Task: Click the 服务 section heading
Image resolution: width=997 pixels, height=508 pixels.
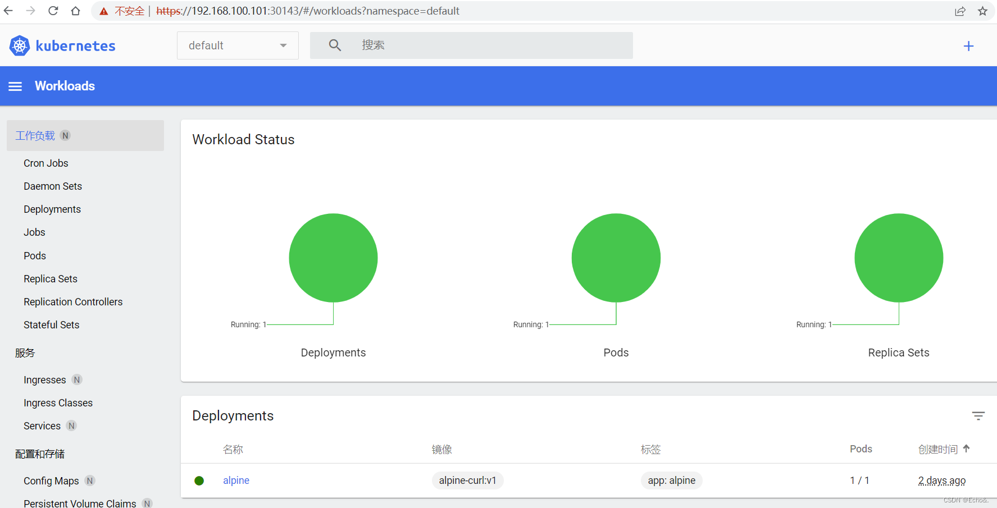Action: point(25,353)
